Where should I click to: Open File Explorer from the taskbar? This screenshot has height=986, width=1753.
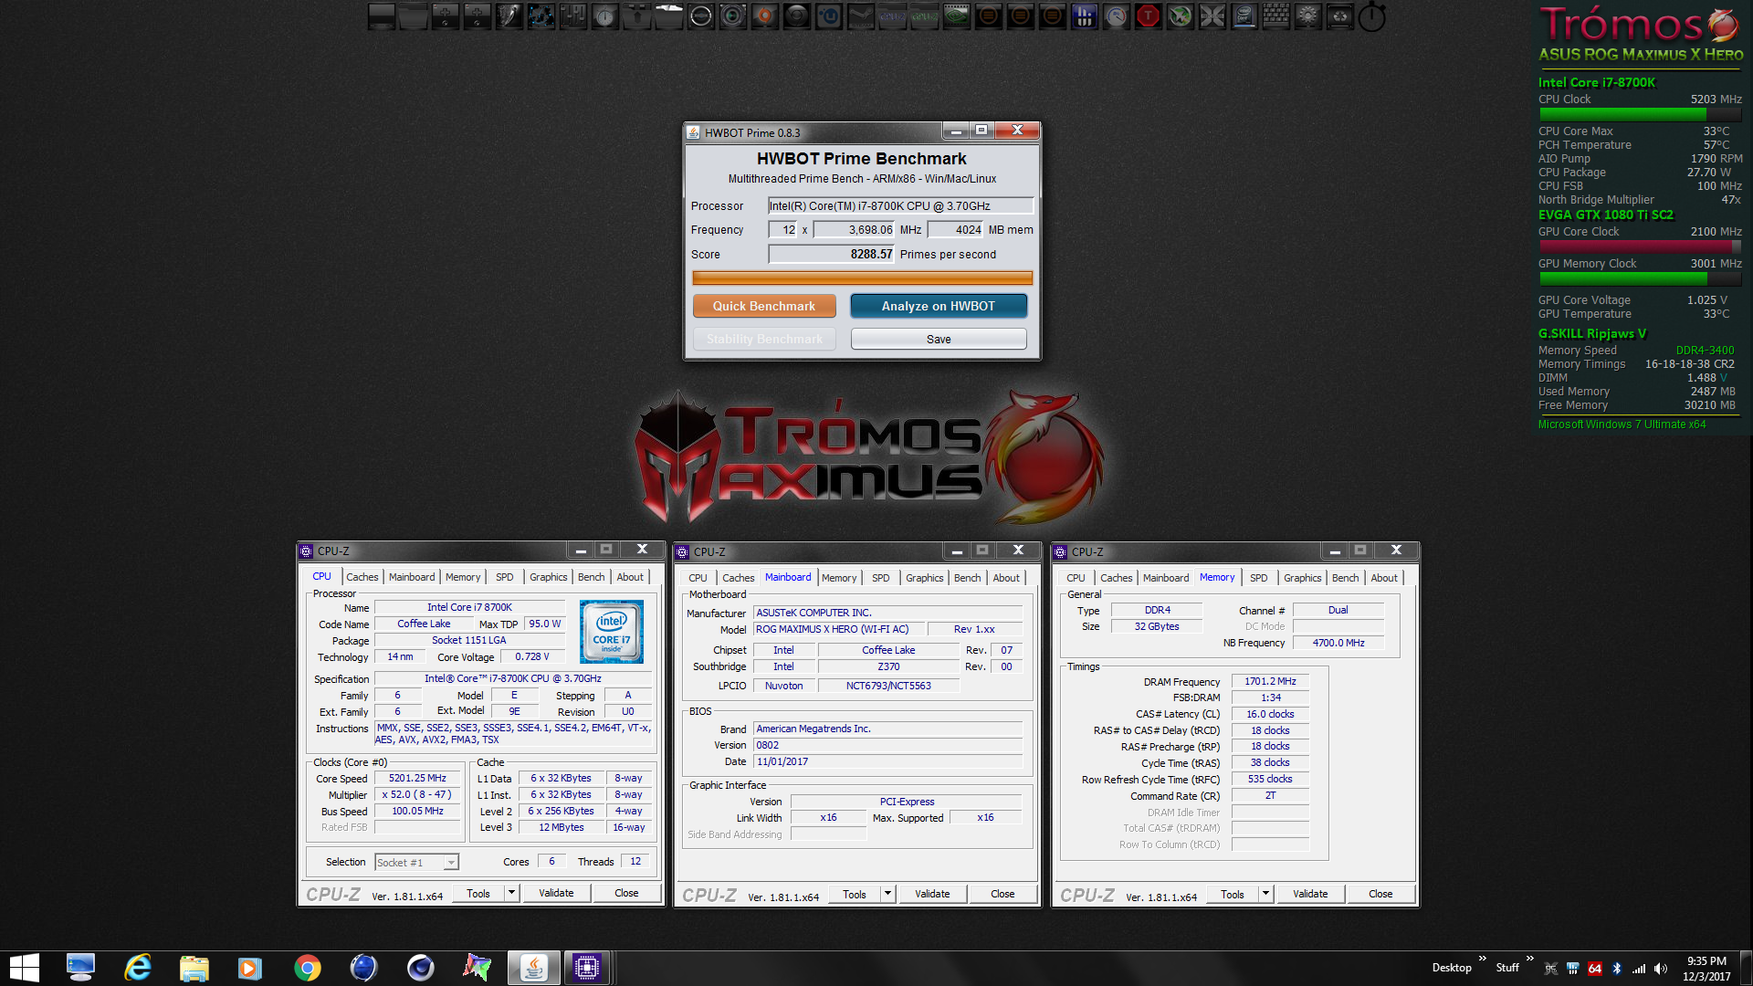194,968
